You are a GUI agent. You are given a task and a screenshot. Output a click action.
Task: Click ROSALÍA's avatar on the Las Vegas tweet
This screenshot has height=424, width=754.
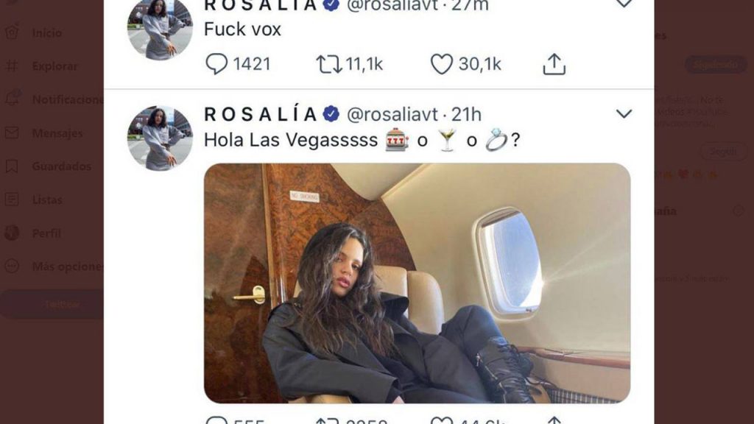160,138
